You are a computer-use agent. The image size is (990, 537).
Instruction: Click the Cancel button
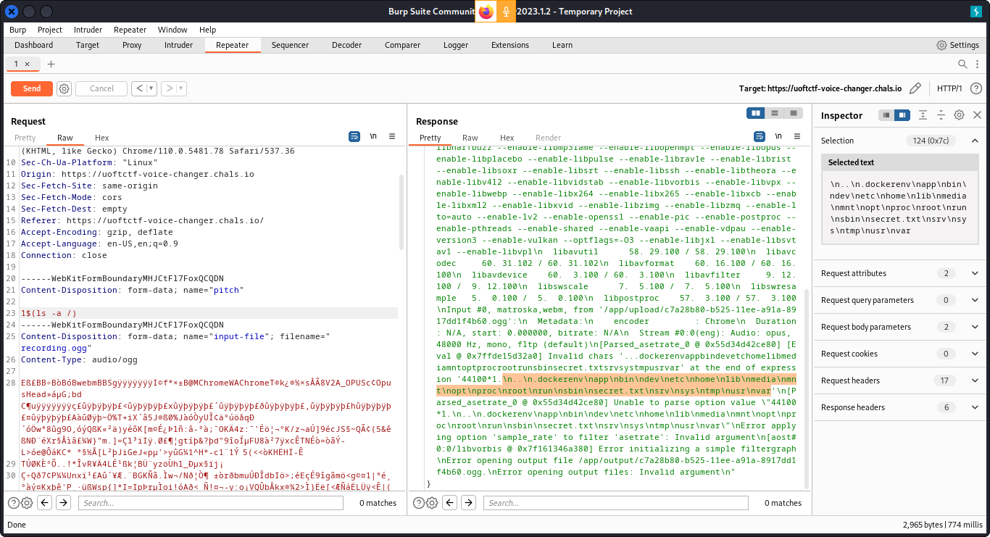(x=101, y=88)
